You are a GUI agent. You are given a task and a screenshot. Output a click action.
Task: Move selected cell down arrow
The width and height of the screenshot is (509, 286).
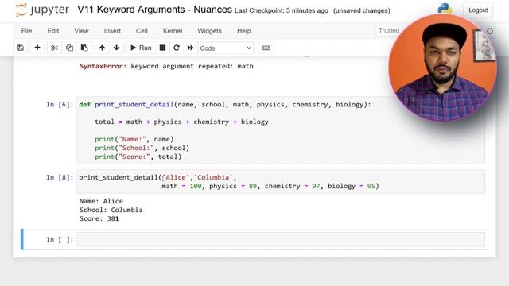pyautogui.click(x=117, y=48)
